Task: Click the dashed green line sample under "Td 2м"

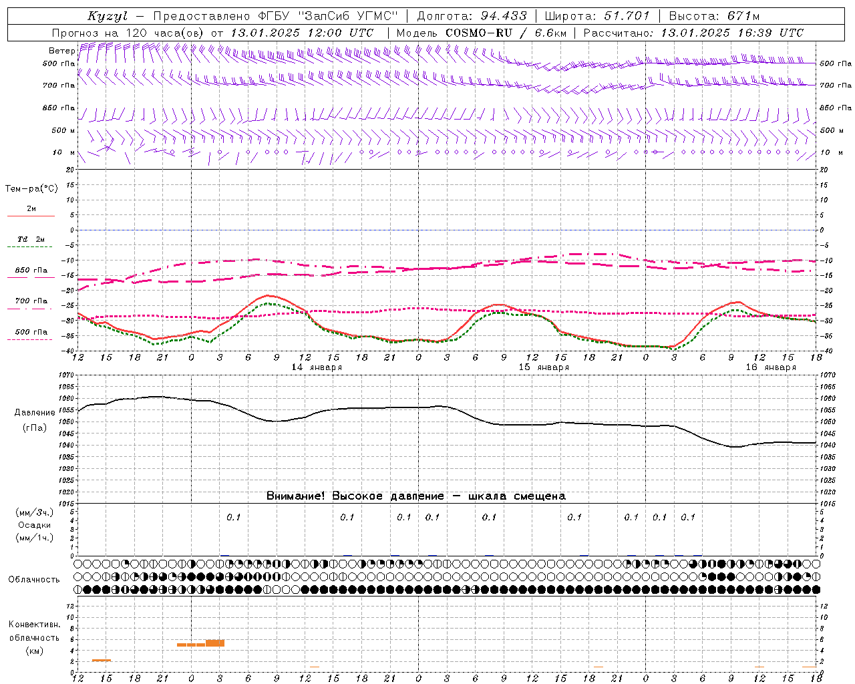Action: click(30, 247)
